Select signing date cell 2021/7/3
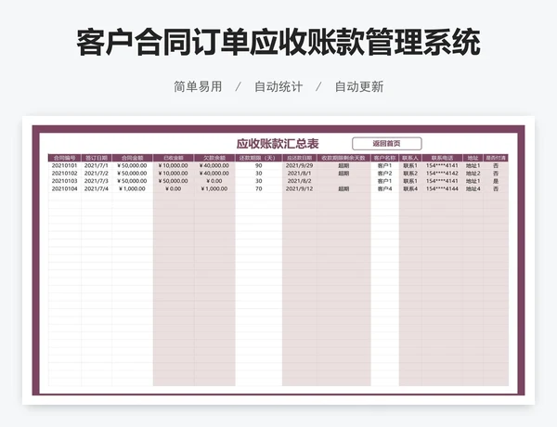This screenshot has width=557, height=427. tap(97, 181)
